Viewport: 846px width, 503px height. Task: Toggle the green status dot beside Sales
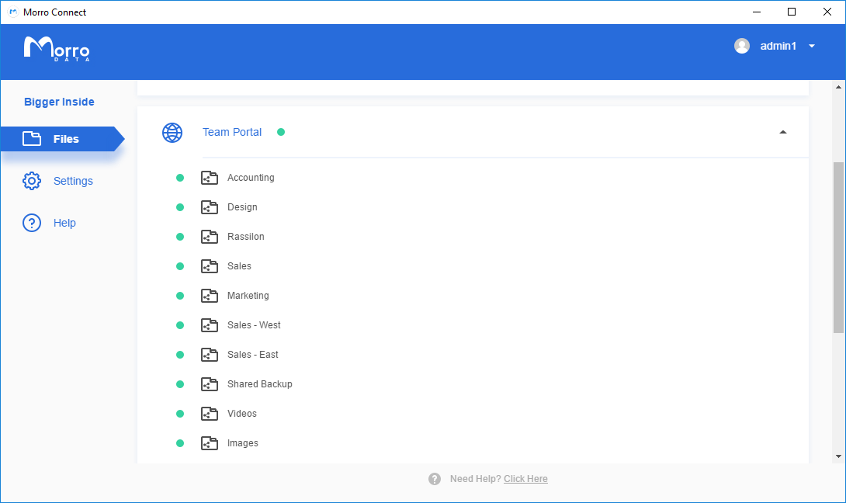(179, 265)
